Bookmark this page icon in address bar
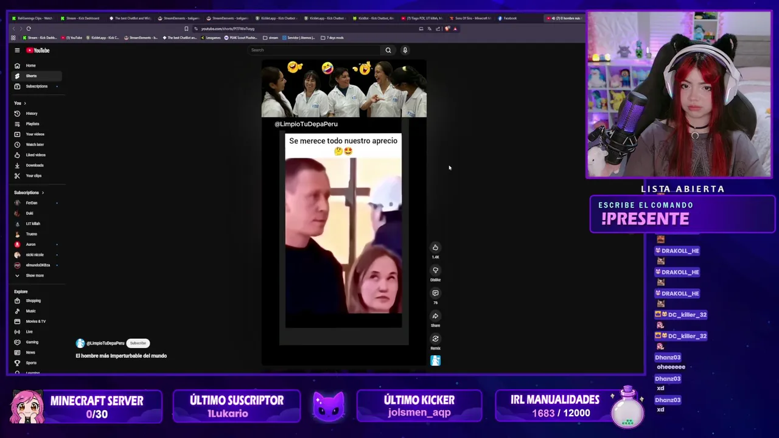This screenshot has height=438, width=779. pos(186,29)
